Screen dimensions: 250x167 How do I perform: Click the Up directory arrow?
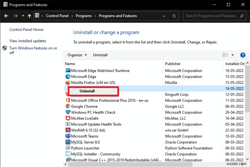point(29,16)
